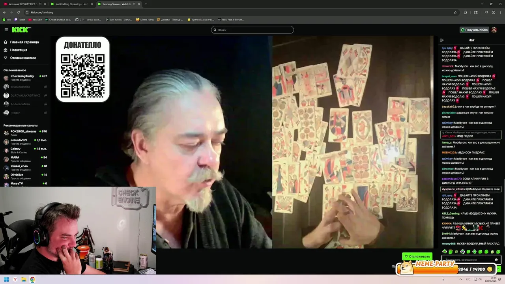Open the Meme Alerts bookmark
505x284 pixels.
tap(145, 19)
